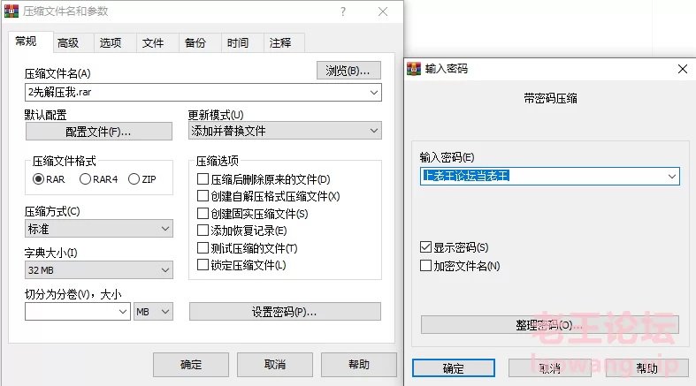Image resolution: width=696 pixels, height=386 pixels.
Task: Click the 输入密码 text field
Action: pos(549,177)
